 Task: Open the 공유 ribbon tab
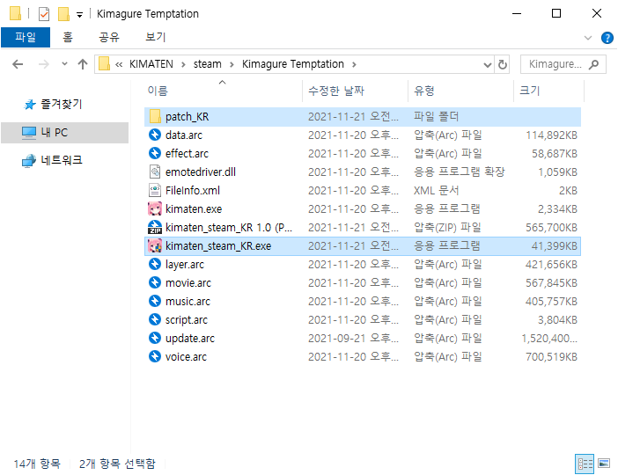109,38
